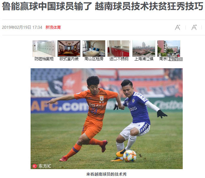Screen dimensions: 205x178
Task: Click the 东方IC watermark logo on photo
Action: click(42, 166)
